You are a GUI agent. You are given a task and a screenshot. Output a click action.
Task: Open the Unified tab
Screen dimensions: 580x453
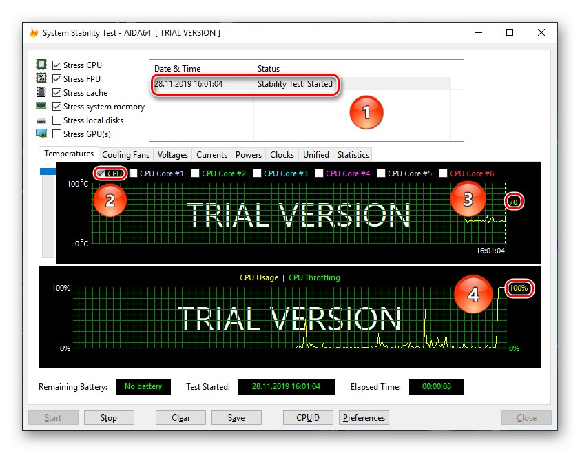pos(316,155)
